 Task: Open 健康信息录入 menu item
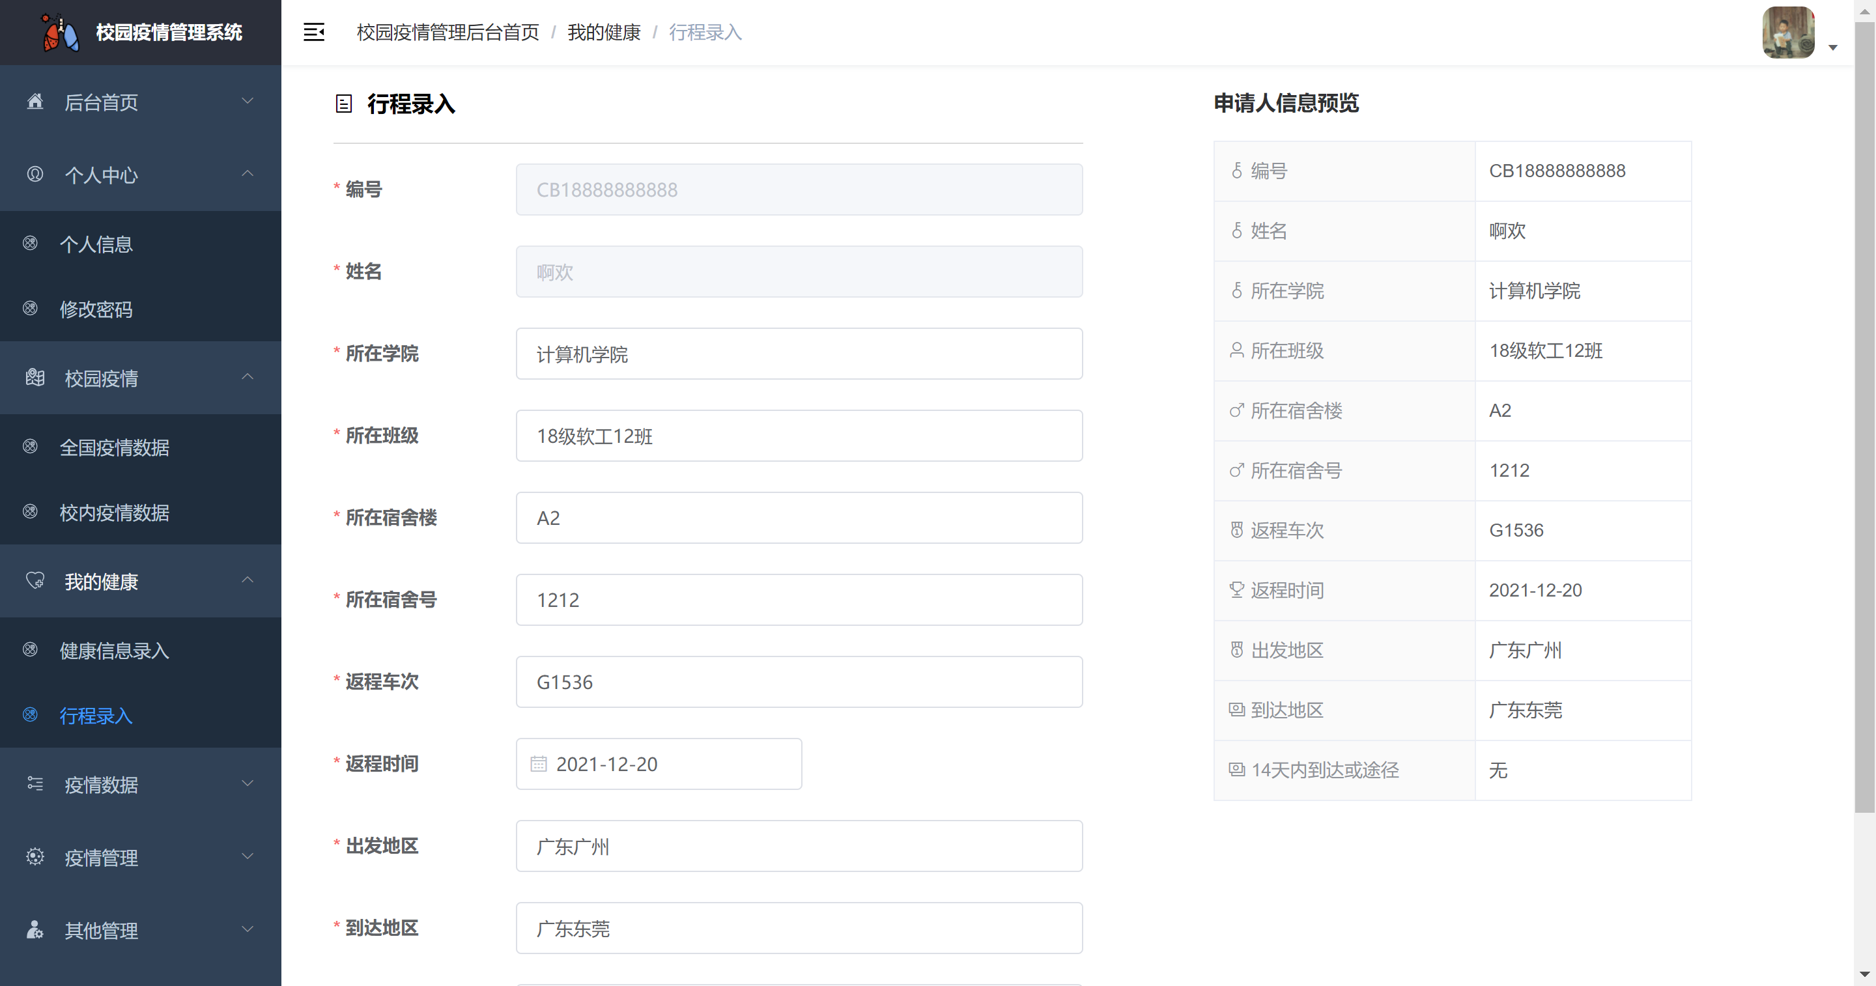pyautogui.click(x=115, y=651)
